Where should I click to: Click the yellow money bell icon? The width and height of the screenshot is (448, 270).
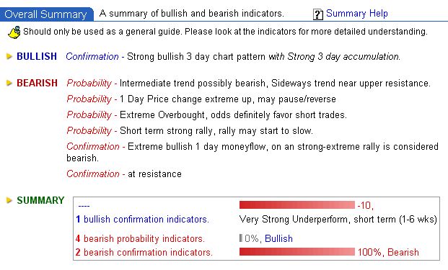point(14,32)
